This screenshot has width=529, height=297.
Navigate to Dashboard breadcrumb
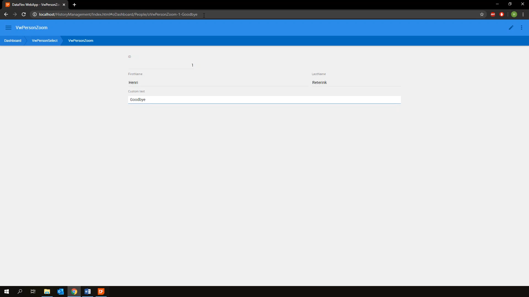coord(13,40)
